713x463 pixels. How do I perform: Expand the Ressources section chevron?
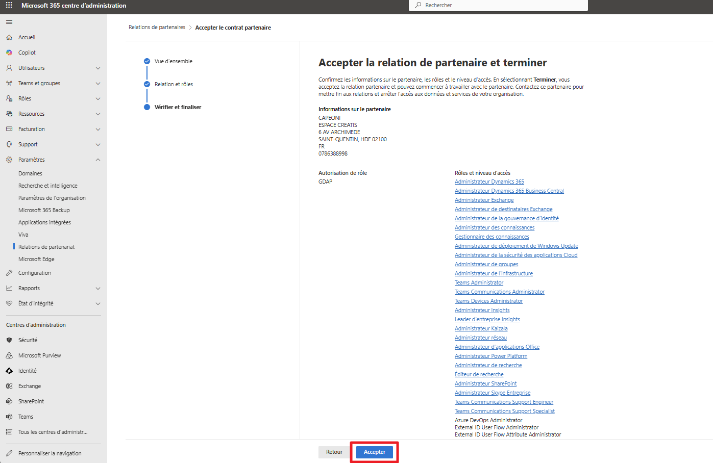pos(98,114)
